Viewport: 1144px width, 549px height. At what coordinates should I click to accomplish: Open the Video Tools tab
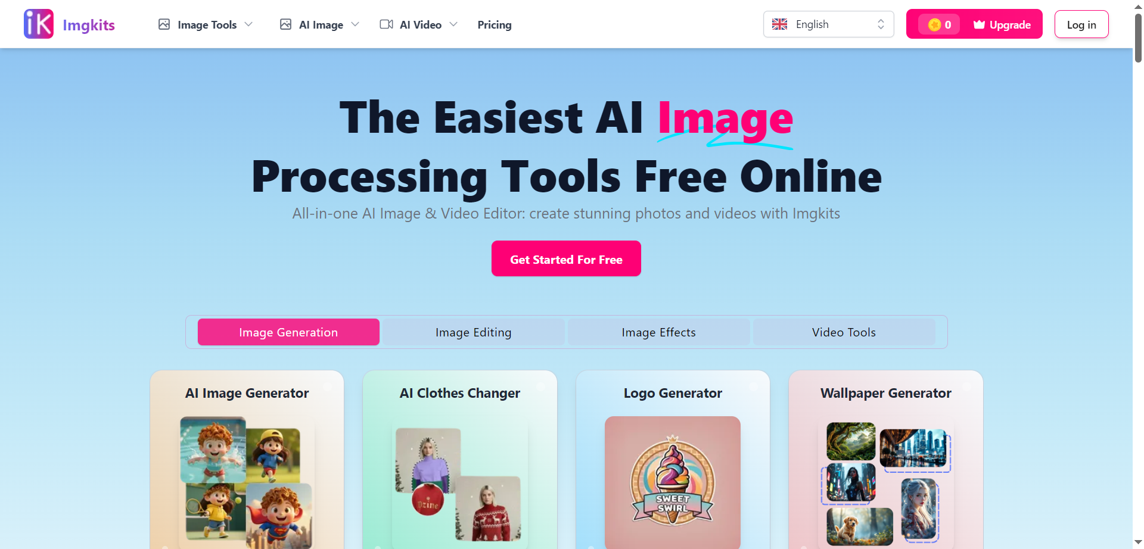click(844, 332)
